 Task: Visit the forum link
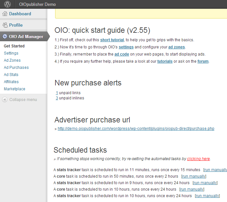pos(203,61)
